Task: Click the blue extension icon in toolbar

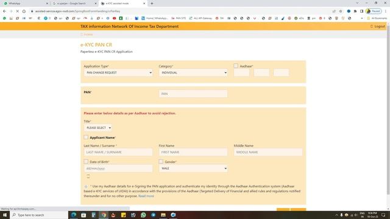Action: click(349, 11)
